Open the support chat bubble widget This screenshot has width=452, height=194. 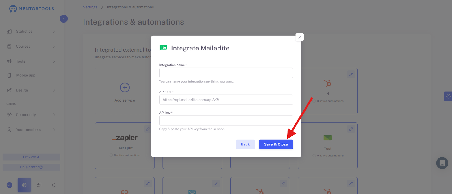tap(442, 163)
